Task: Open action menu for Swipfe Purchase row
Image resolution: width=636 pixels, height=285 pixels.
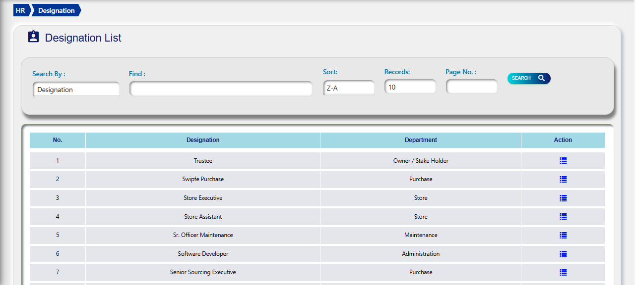Action: pos(563,179)
